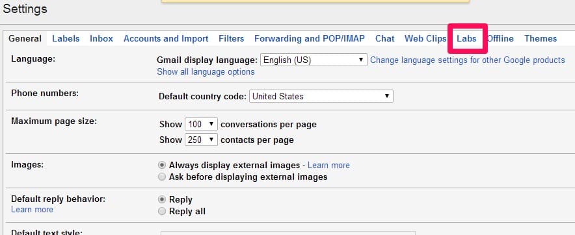Click Learn more under Default reply behavior
This screenshot has width=575, height=235.
pyautogui.click(x=32, y=210)
